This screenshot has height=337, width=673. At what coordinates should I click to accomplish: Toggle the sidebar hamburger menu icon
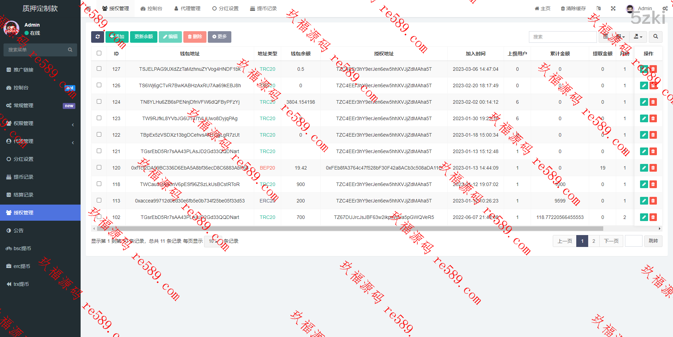pyautogui.click(x=88, y=8)
